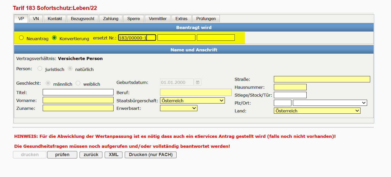Expand the Erwerbsart dropdown
Viewport: 391px width, 177px height.
179,108
